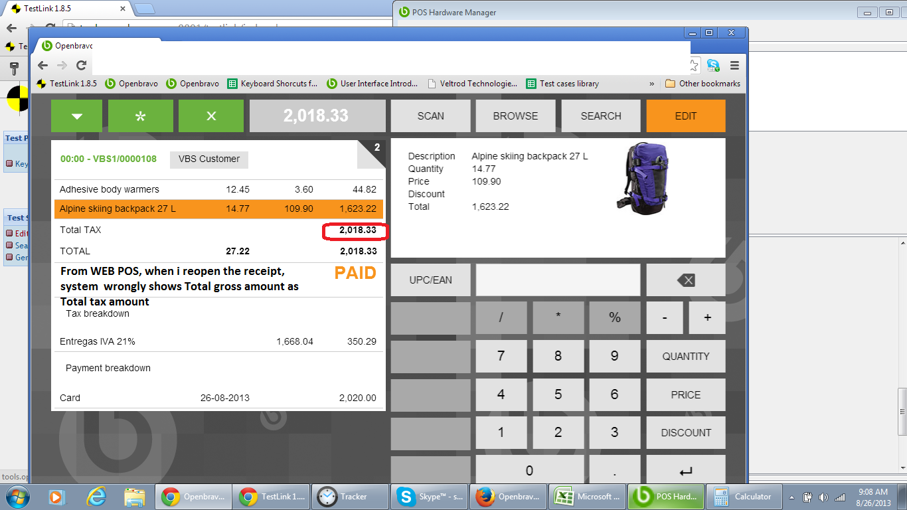907x510 pixels.
Task: Switch to Skype in the taskbar
Action: [x=429, y=497]
